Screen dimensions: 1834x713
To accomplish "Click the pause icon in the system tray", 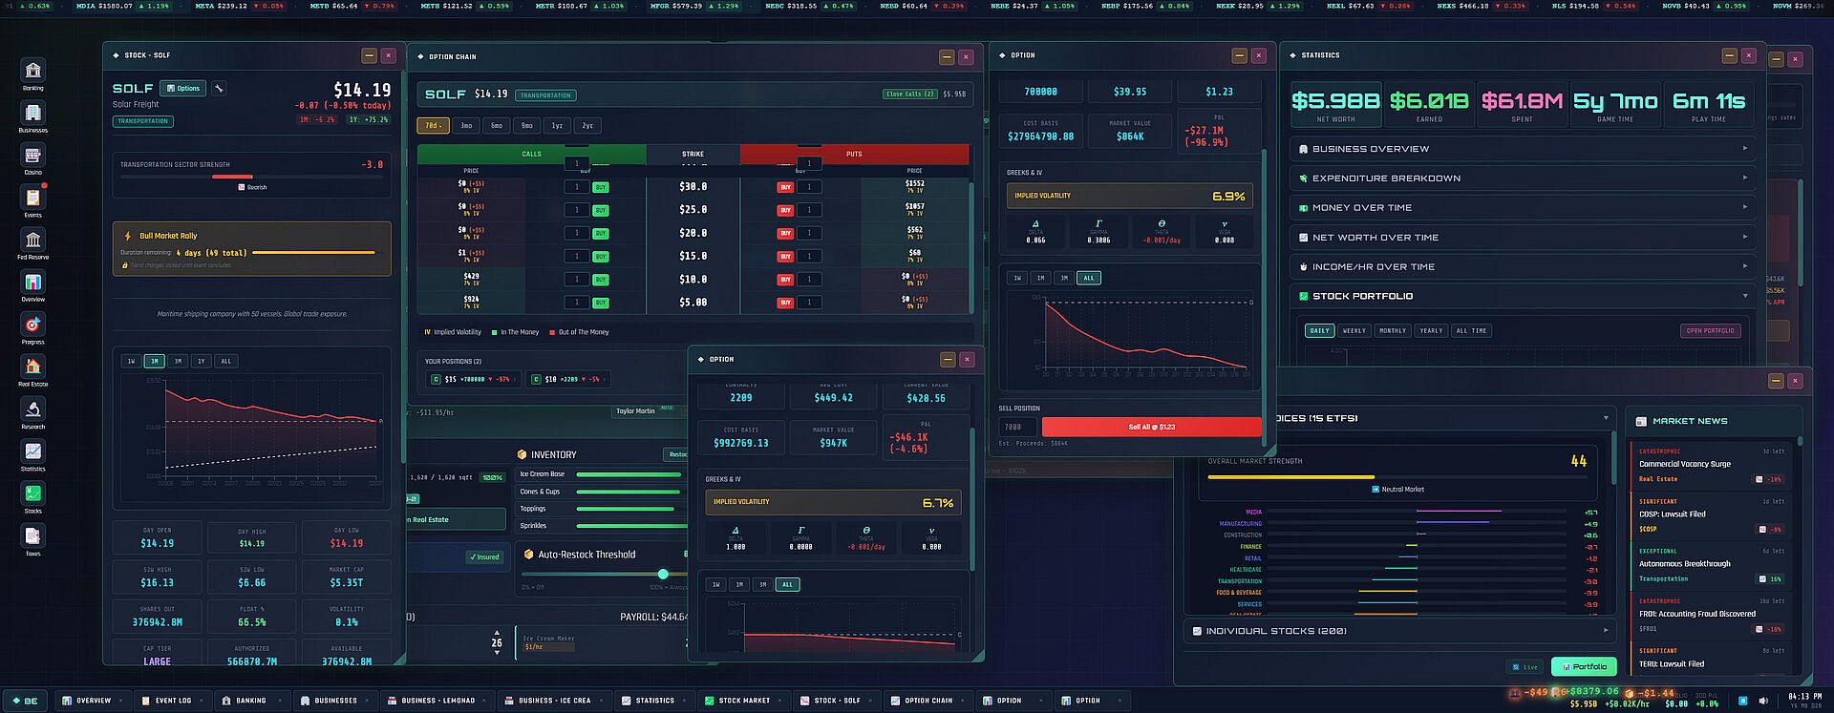I will click(1743, 702).
